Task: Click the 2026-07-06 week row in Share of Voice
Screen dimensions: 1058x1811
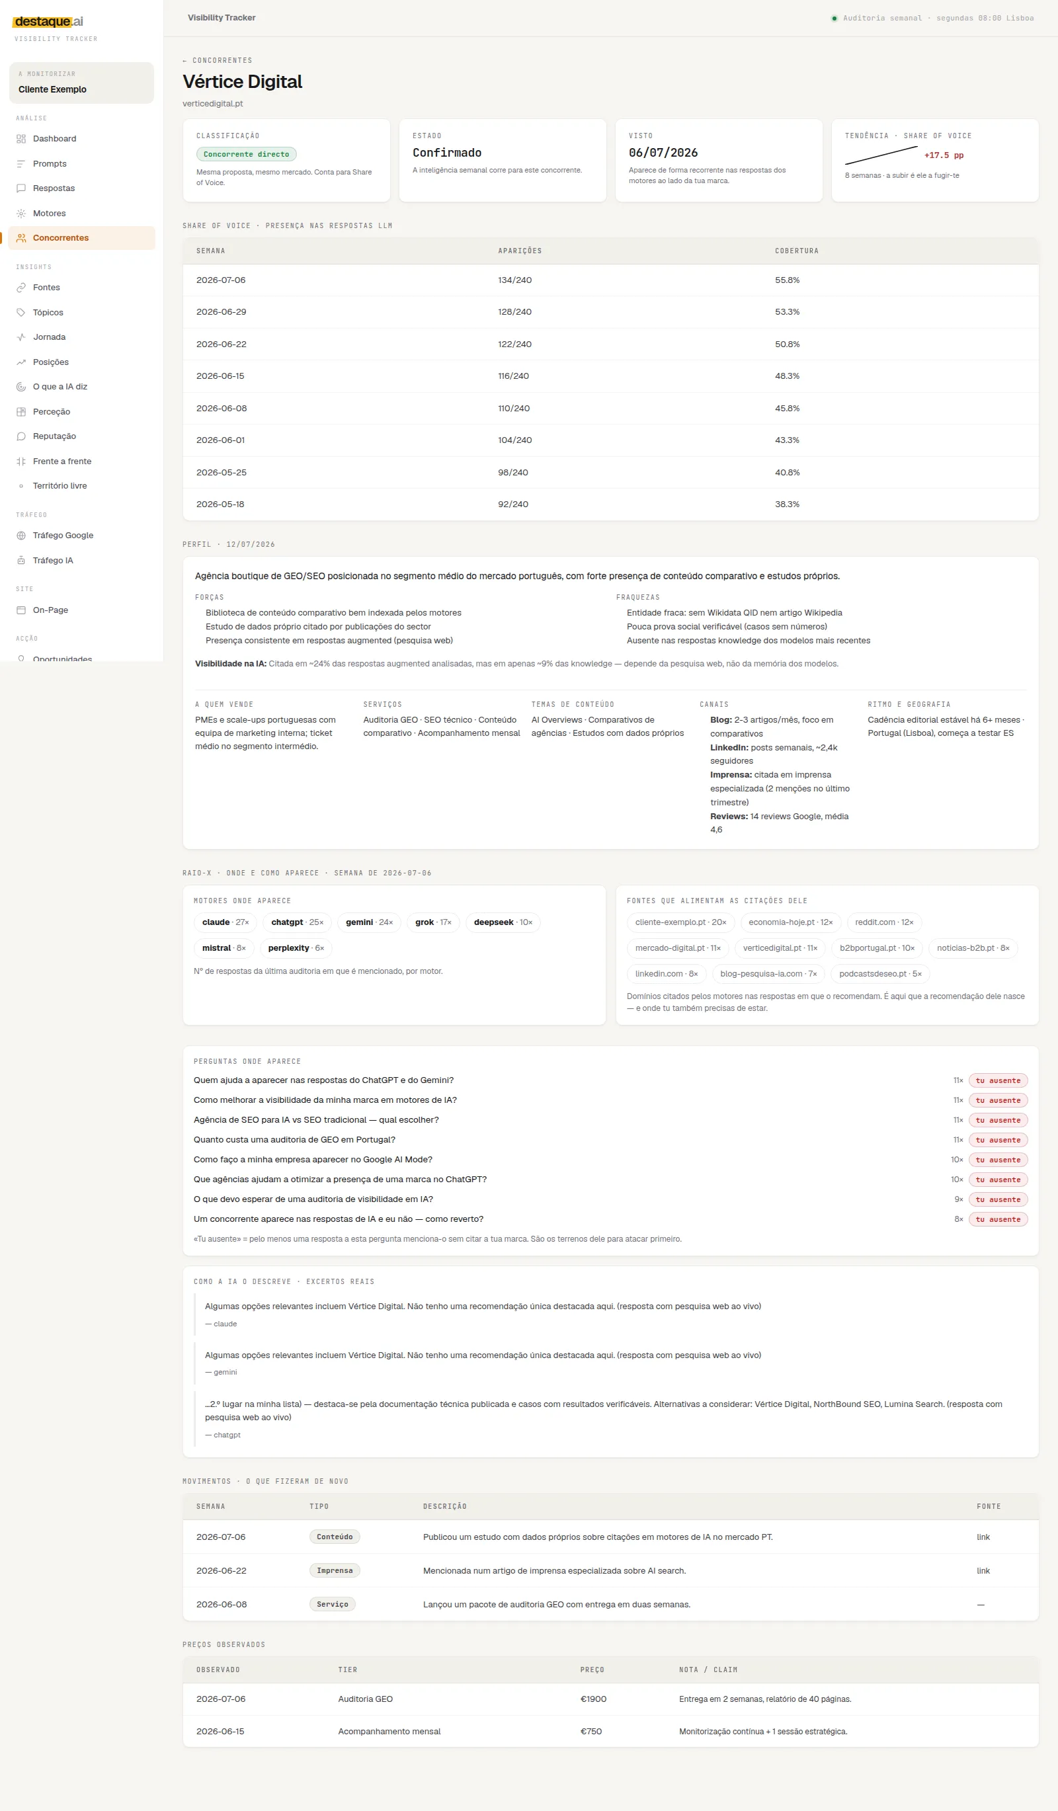Action: 610,280
